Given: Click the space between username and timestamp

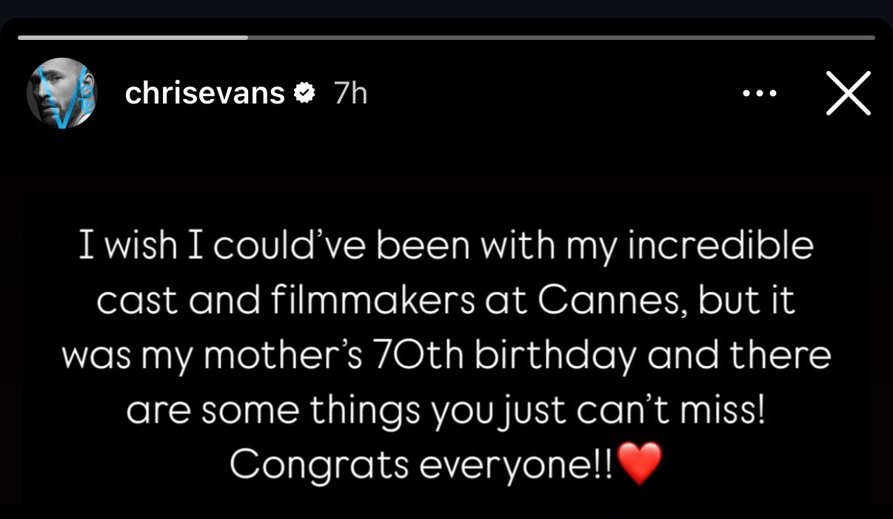Looking at the screenshot, I should coord(322,92).
